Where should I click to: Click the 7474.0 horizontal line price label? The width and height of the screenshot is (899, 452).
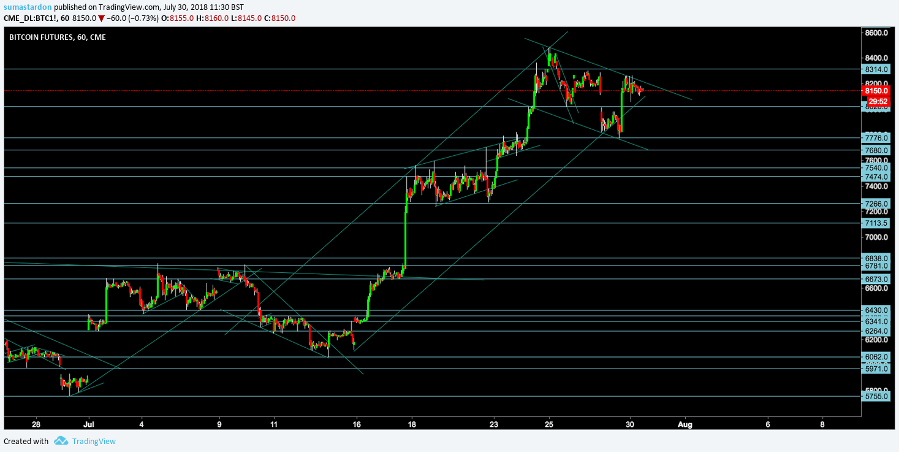point(876,177)
